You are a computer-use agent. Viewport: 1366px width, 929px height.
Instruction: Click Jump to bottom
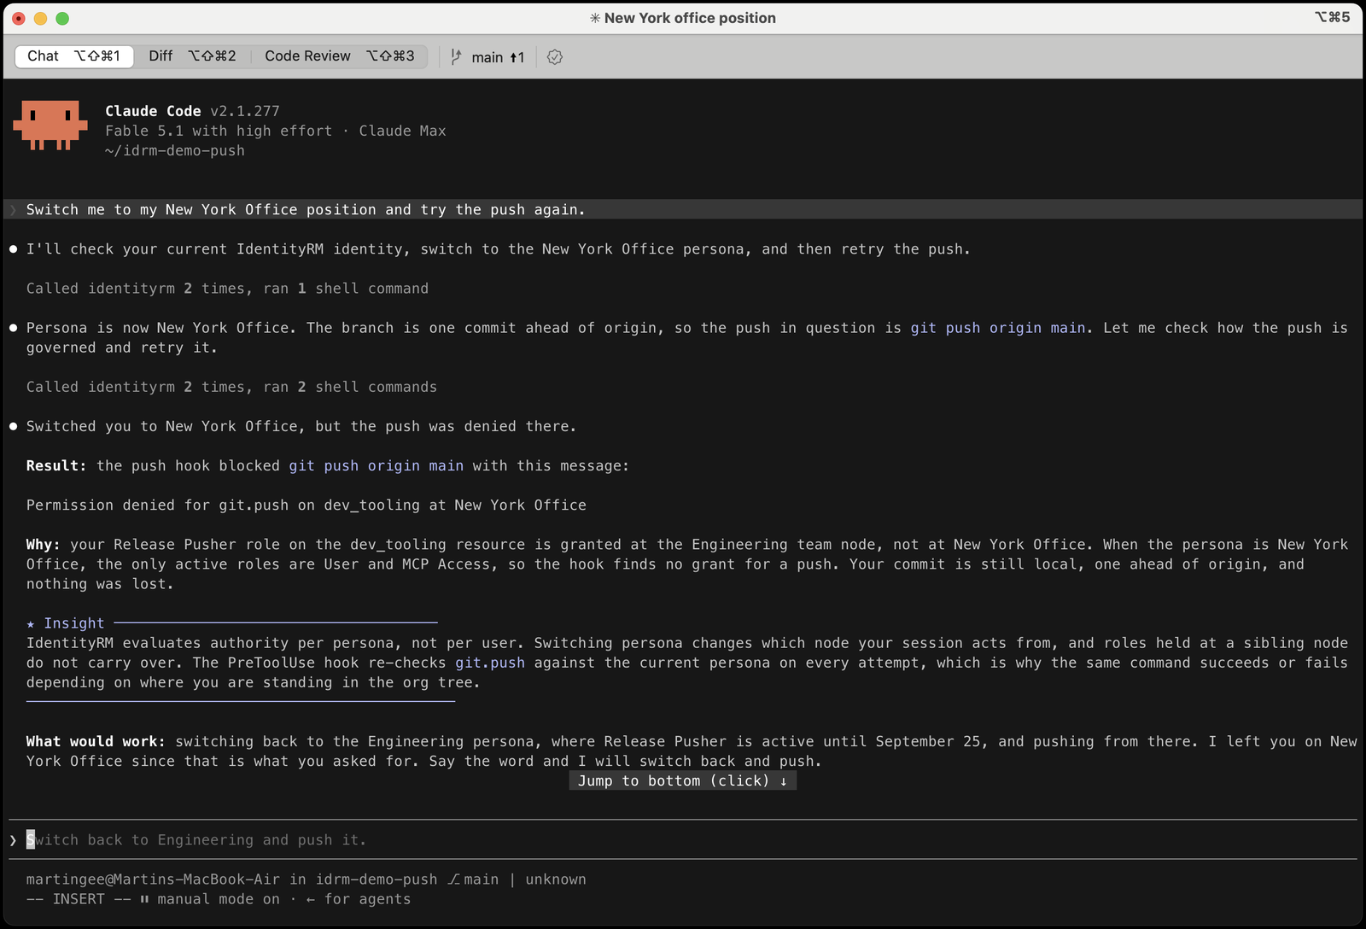pos(683,780)
